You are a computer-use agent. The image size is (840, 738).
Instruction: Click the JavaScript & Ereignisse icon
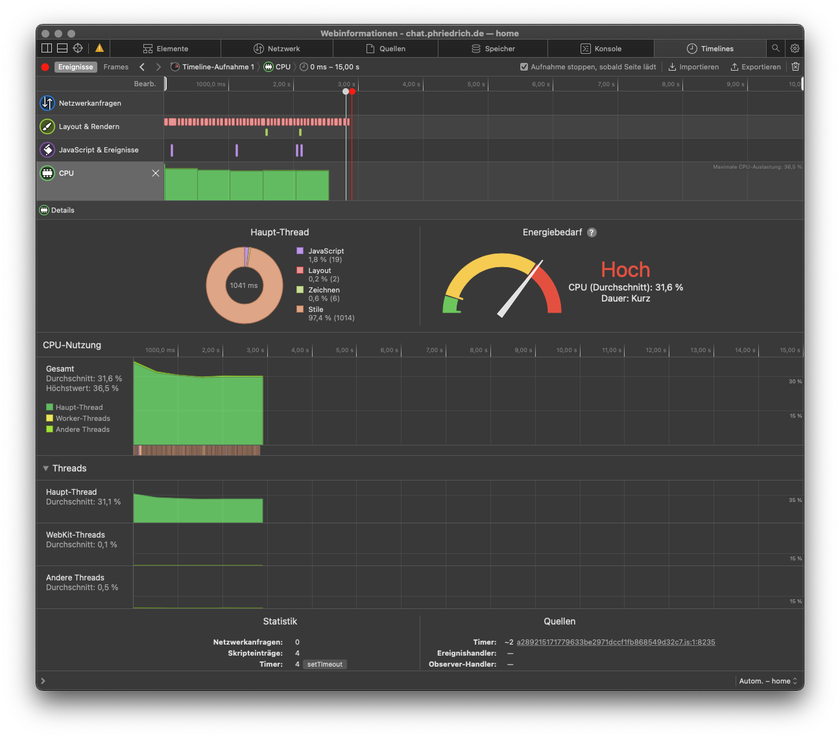[47, 150]
